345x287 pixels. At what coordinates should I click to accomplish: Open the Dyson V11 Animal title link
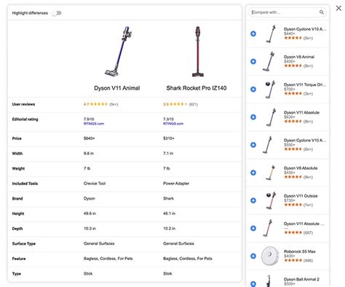117,88
